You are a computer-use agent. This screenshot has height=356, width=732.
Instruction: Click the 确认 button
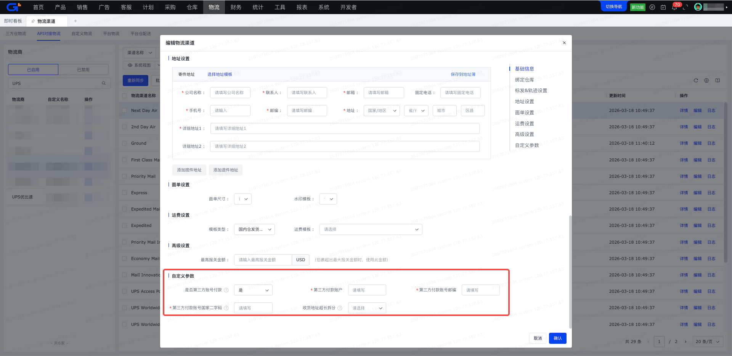(558, 338)
